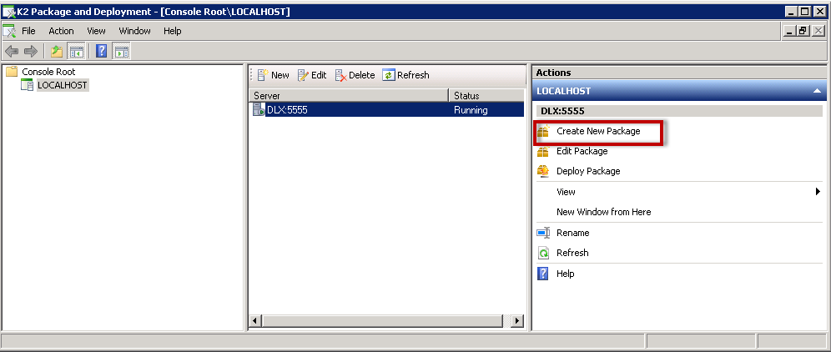Screen dimensions: 831x352
Task: Toggle the Show/Hide Action Pane icon
Action: (x=122, y=52)
